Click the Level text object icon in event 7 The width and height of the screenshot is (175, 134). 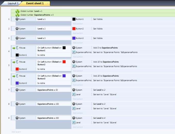(74, 95)
